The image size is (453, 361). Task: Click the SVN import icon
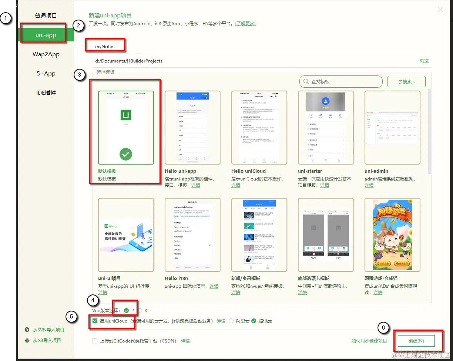coord(27,330)
